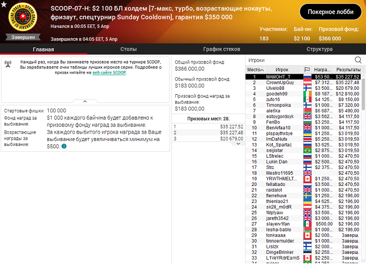
Task: Sort by the Место column header
Action: (x=255, y=70)
